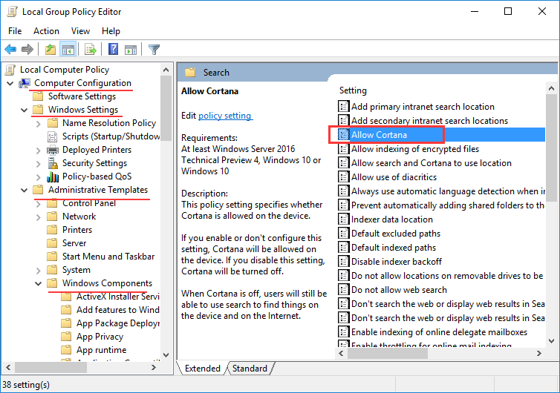Image resolution: width=560 pixels, height=393 pixels.
Task: Open the View menu
Action: click(x=80, y=31)
